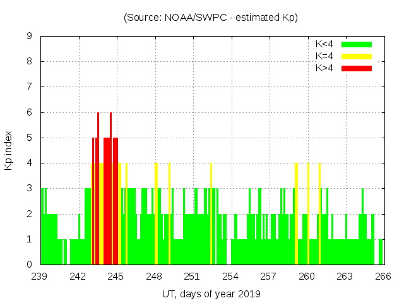Click the x-axis tick label 239

pos(40,276)
